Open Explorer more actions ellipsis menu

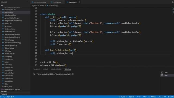coord(27,2)
